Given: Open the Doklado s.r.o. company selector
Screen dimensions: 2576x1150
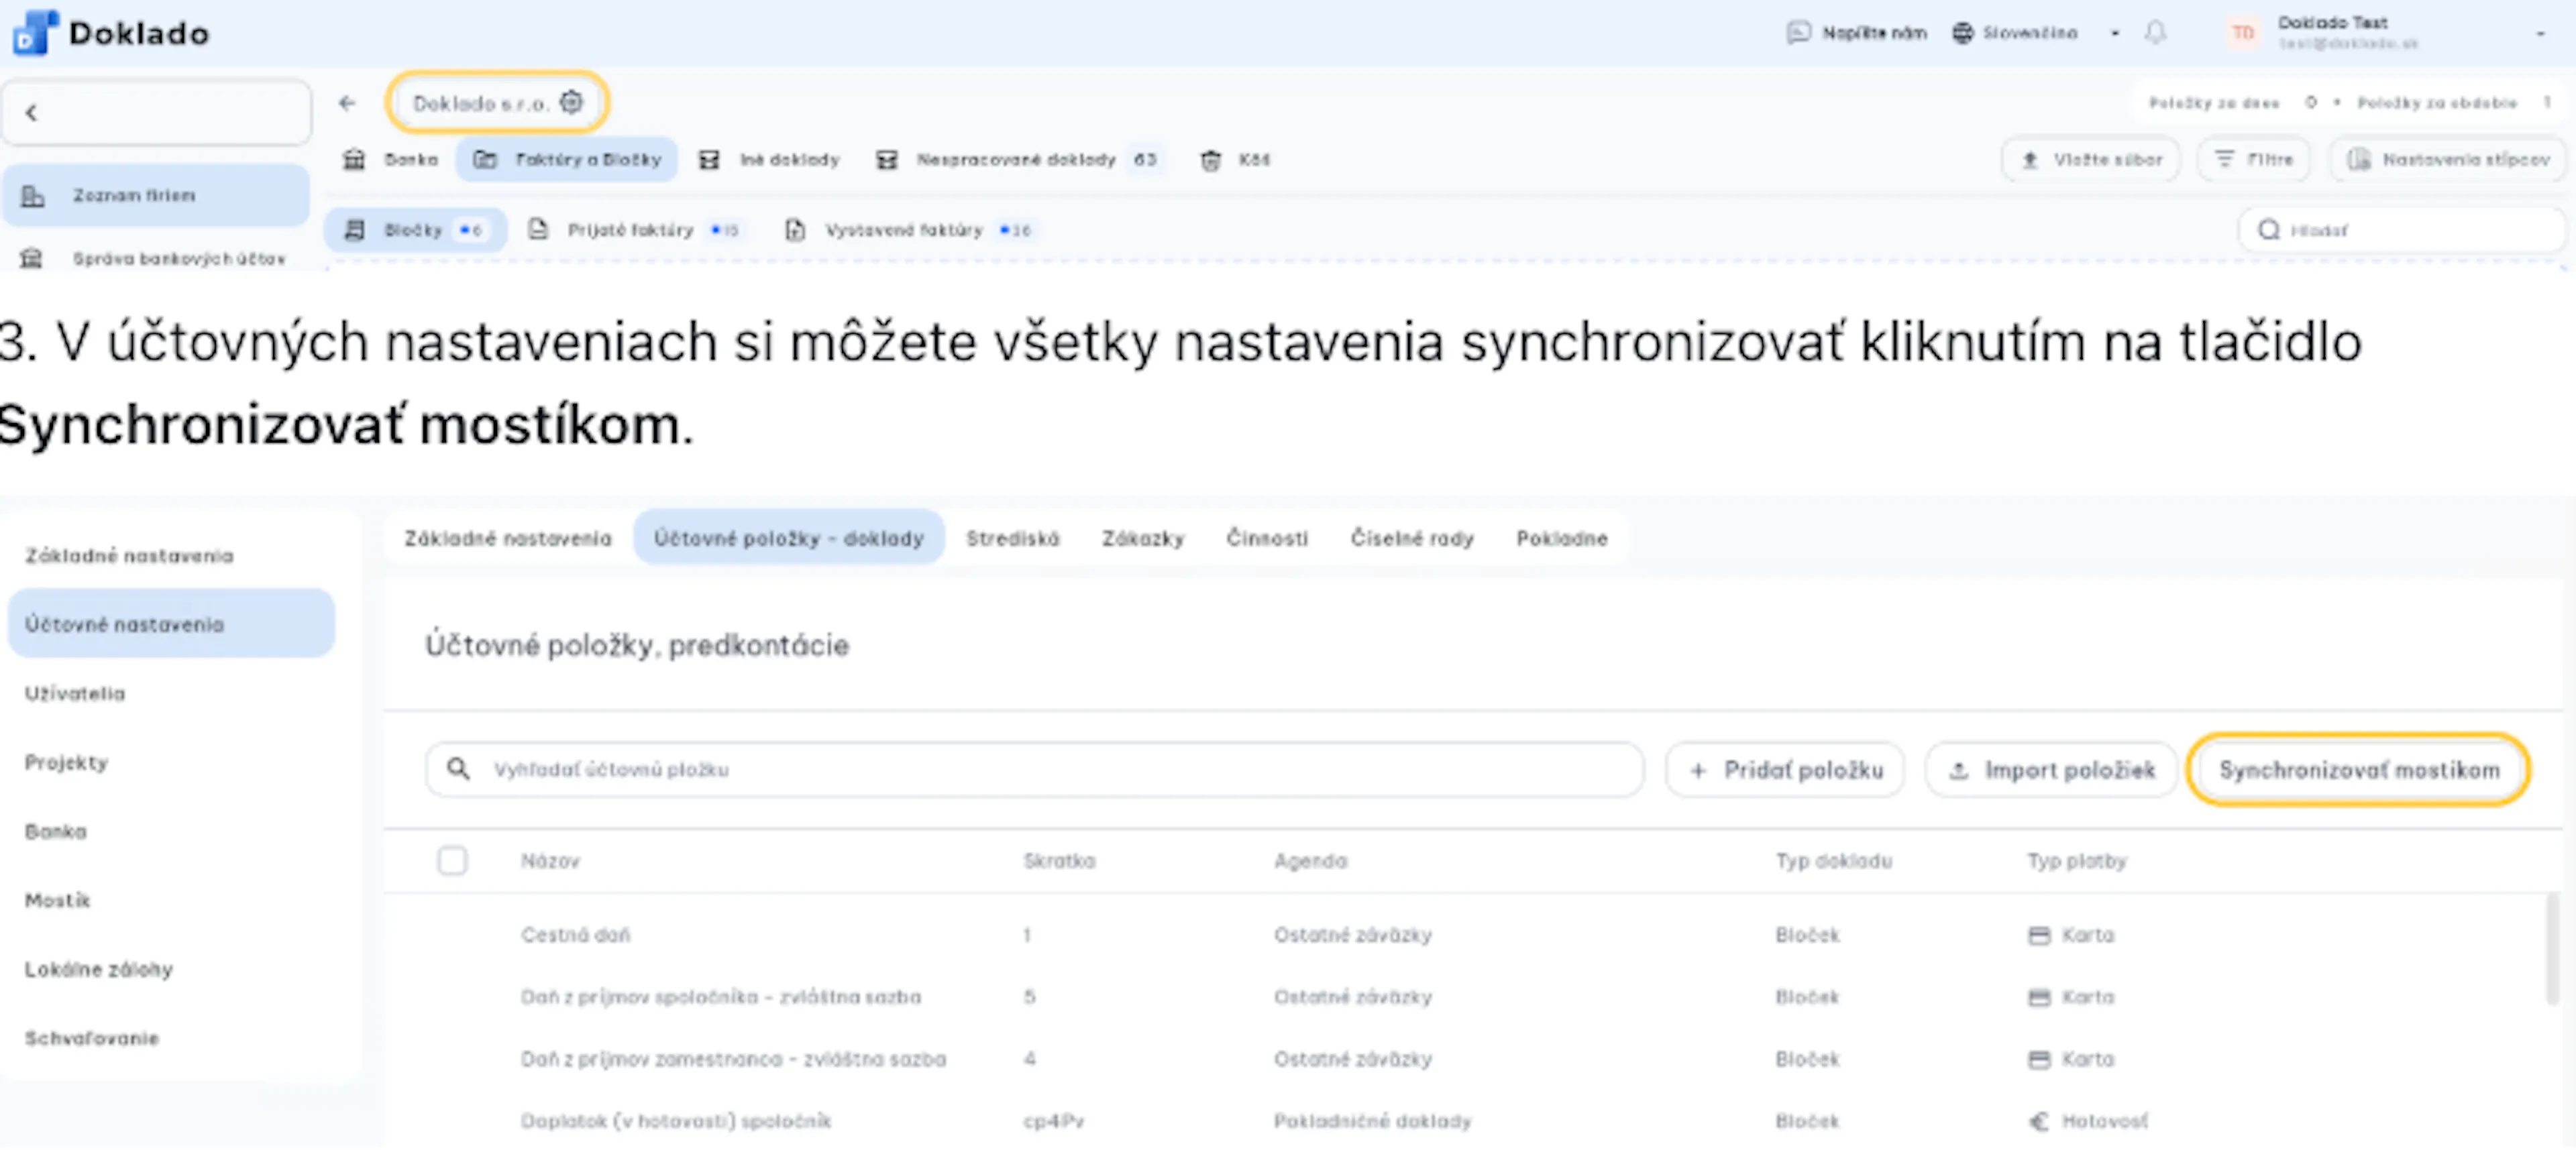Looking at the screenshot, I should (x=498, y=103).
